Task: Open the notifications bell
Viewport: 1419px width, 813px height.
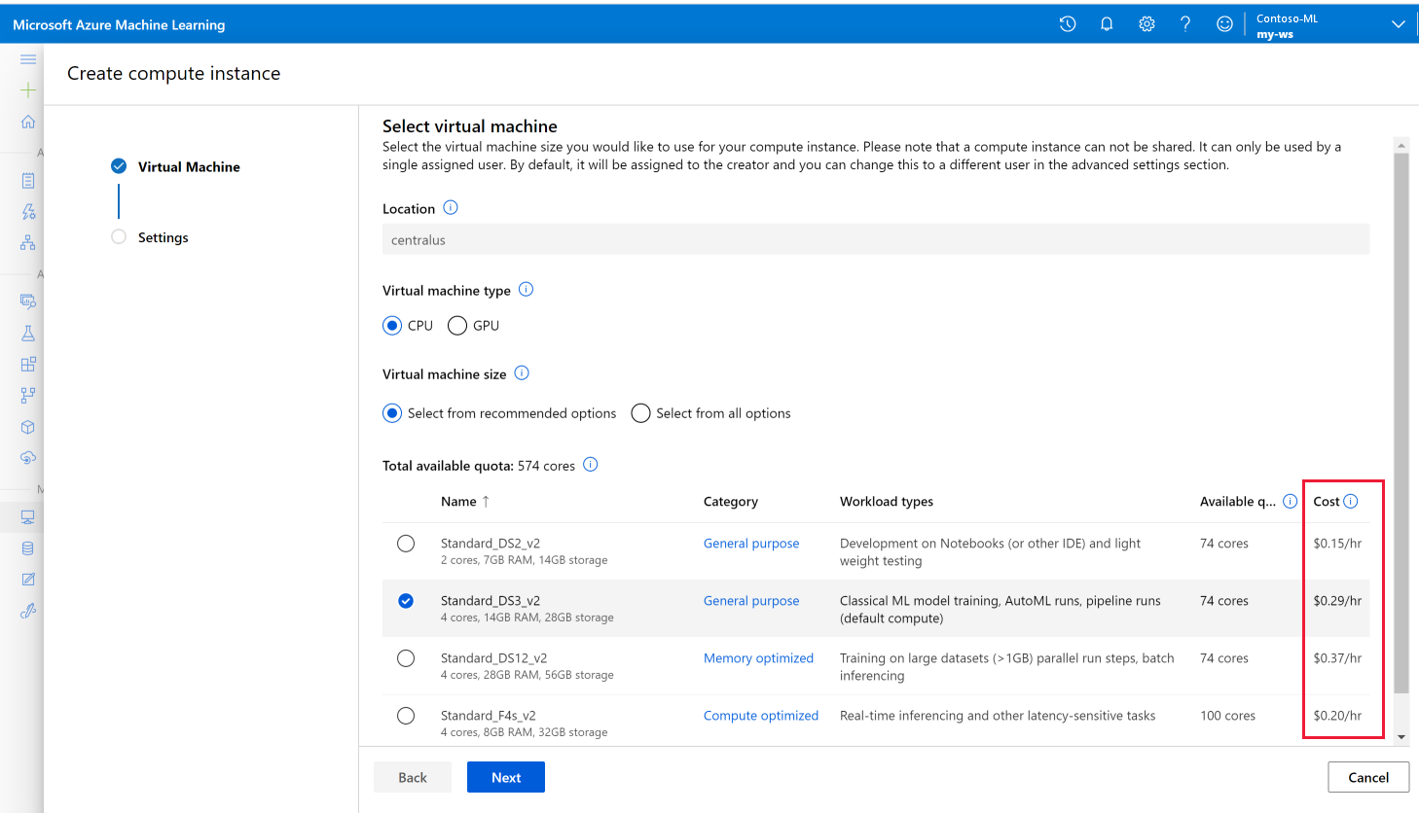Action: (x=1107, y=24)
